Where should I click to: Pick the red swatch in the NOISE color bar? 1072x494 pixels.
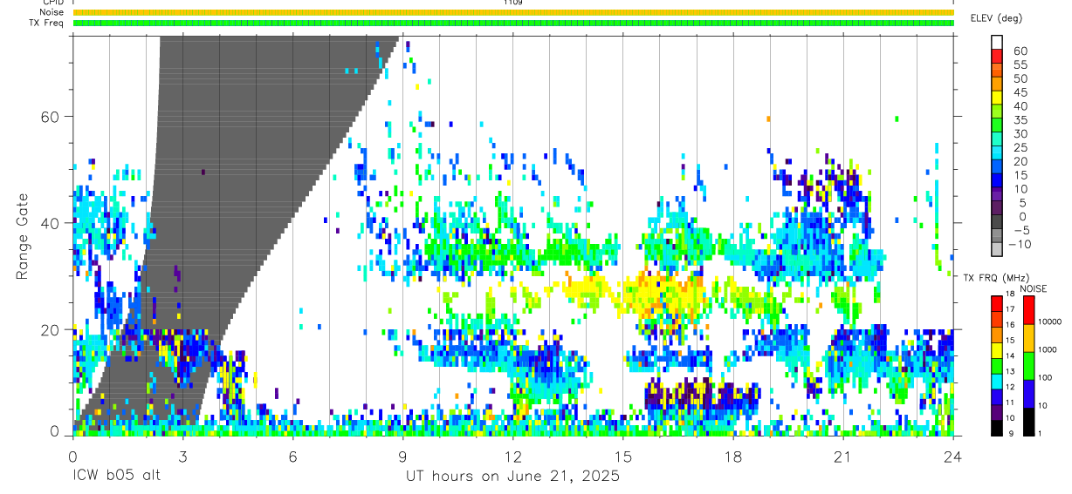point(1027,311)
